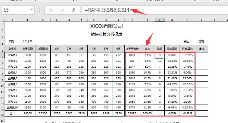This screenshot has height=123, width=228.
Task: Click the 14500 total cell
Action: click(x=28, y=113)
